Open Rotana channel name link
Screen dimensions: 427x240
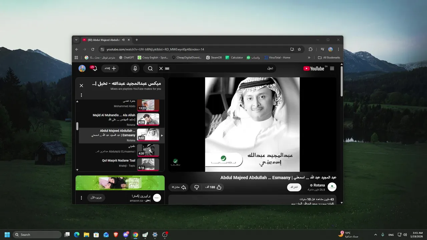[x=319, y=185]
